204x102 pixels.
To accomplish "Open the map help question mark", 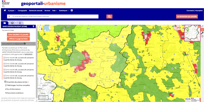I will (x=202, y=36).
